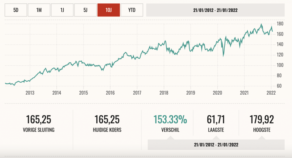Open the date range field above chart
Image resolution: width=292 pixels, height=158 pixels.
[215, 10]
